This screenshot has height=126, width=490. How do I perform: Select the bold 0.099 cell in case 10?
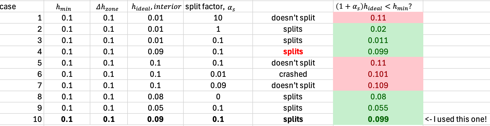[x=378, y=119]
